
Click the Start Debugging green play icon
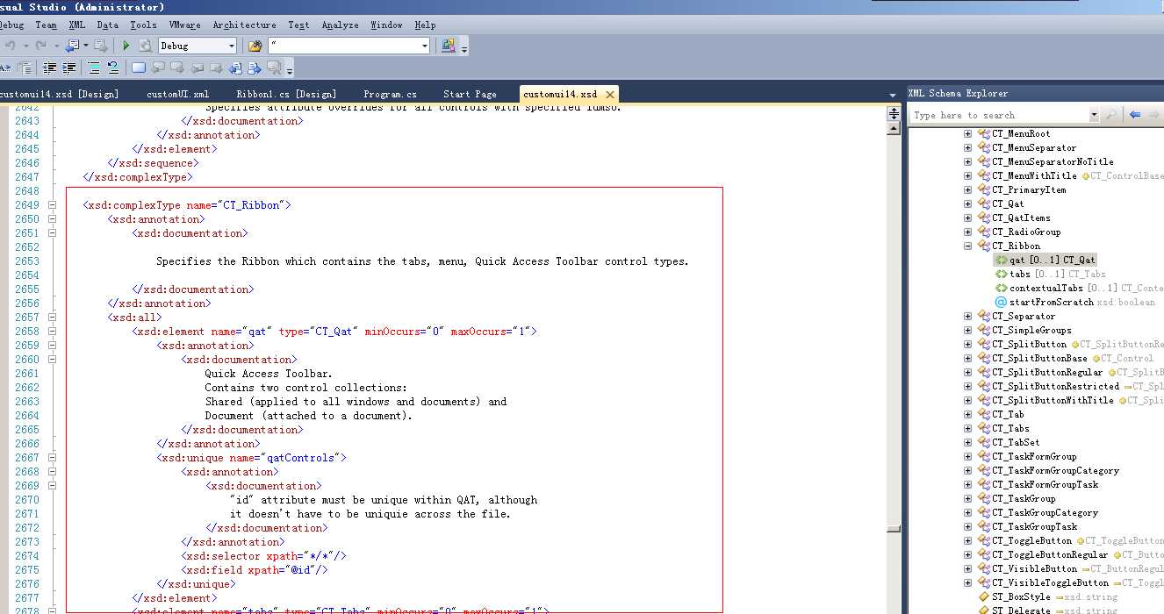[x=126, y=46]
